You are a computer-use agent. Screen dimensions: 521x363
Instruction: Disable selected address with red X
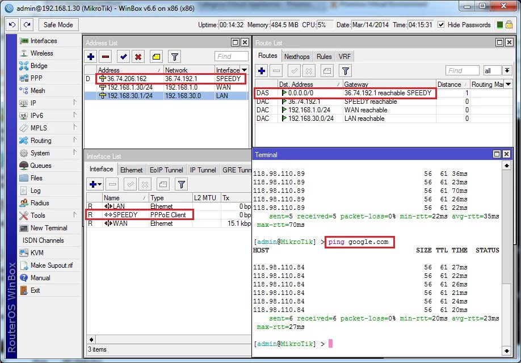pos(138,57)
